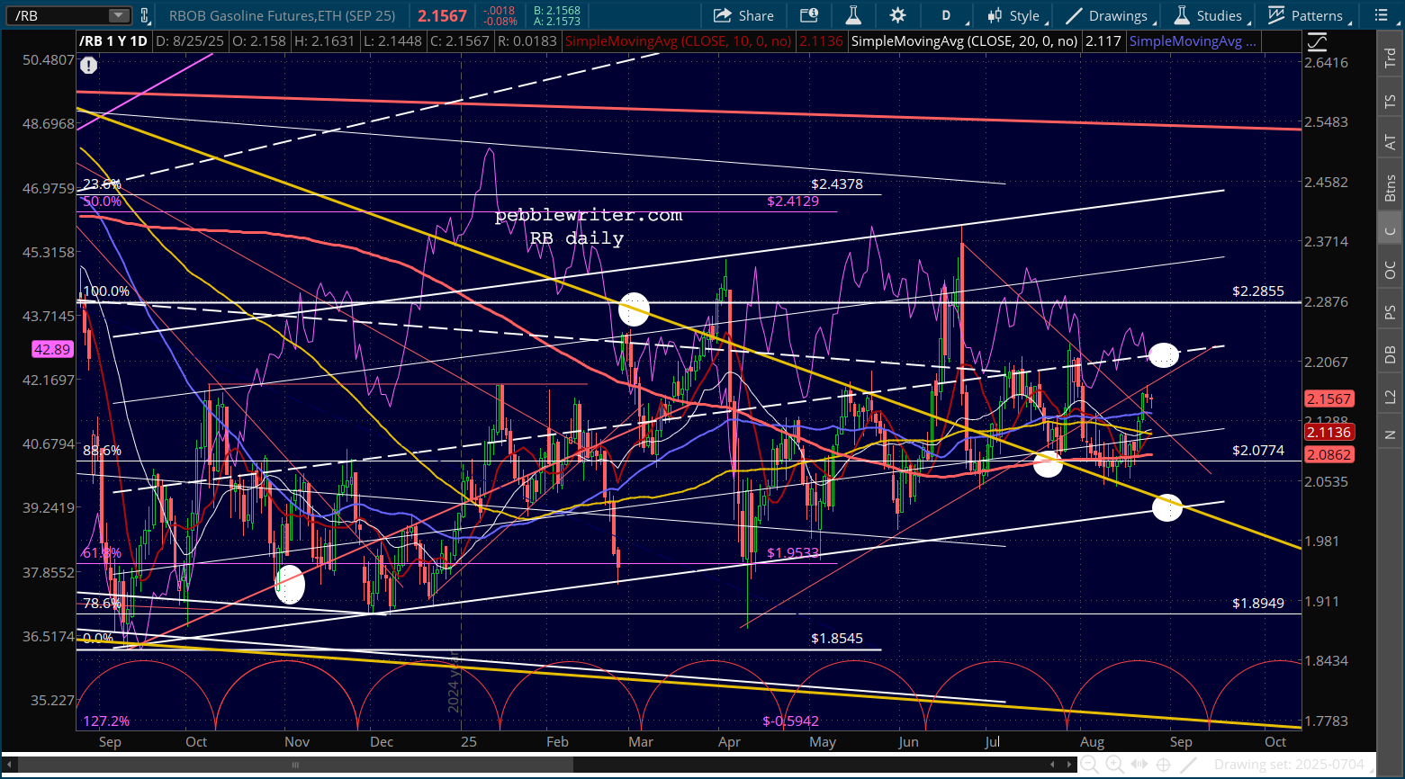The width and height of the screenshot is (1405, 779).
Task: Open the D timeframe dropdown
Action: [x=953, y=15]
